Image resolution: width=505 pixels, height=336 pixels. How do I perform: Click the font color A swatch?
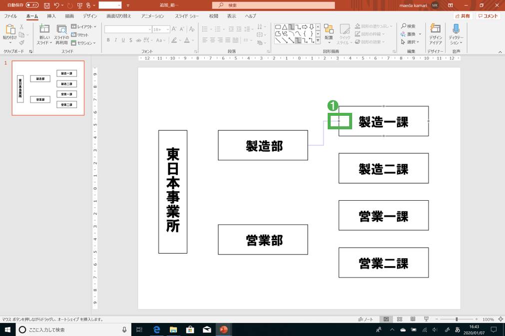(187, 40)
